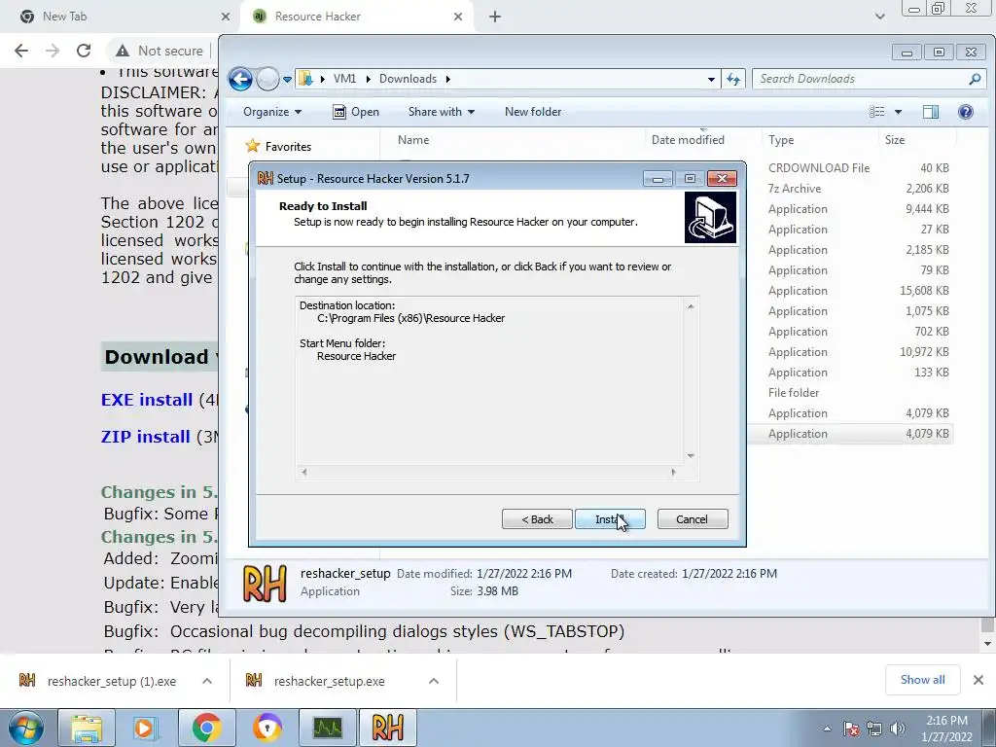Expand address bar history dropdown
The height and width of the screenshot is (747, 996).
[x=711, y=80]
